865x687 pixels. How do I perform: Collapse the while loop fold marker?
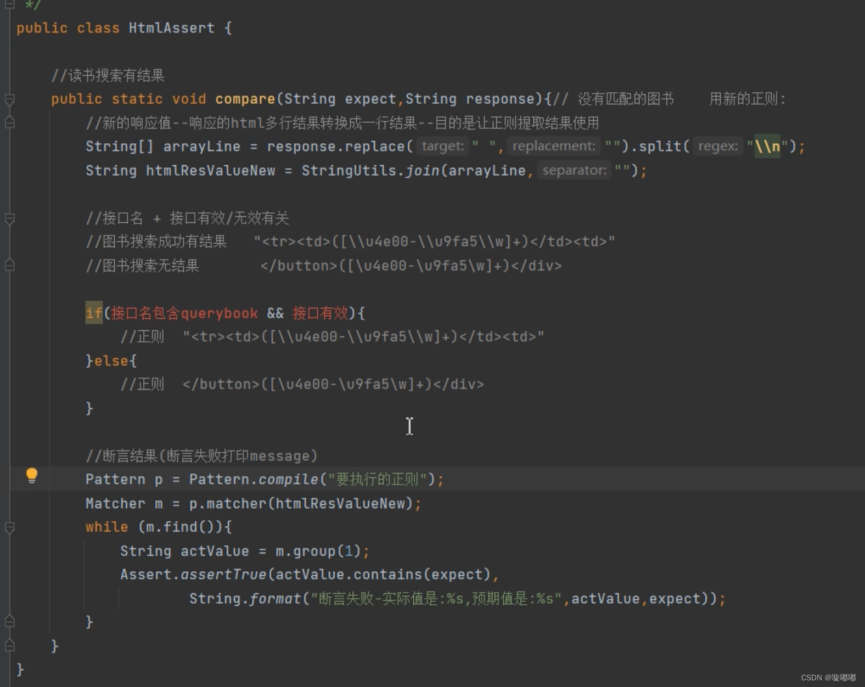[x=9, y=527]
